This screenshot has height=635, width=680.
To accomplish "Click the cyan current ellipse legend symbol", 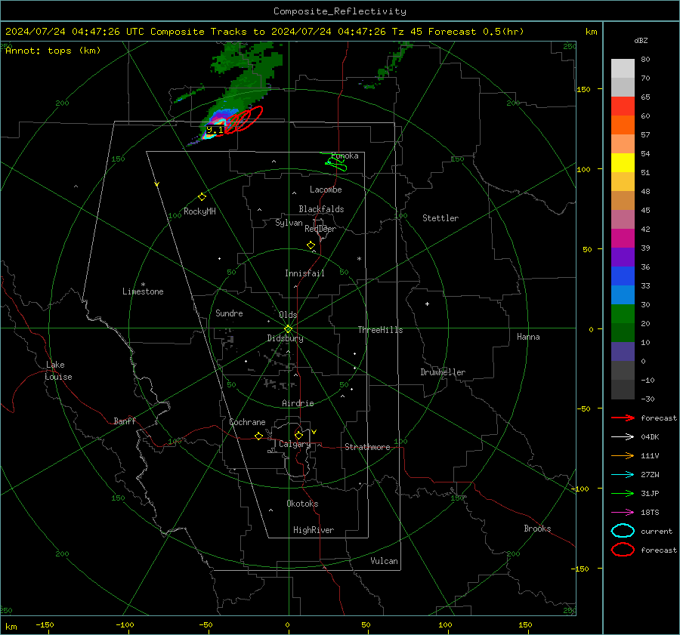I will [x=623, y=531].
